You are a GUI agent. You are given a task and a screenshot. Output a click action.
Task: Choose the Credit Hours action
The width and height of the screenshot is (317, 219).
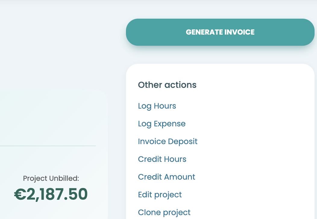click(x=162, y=159)
